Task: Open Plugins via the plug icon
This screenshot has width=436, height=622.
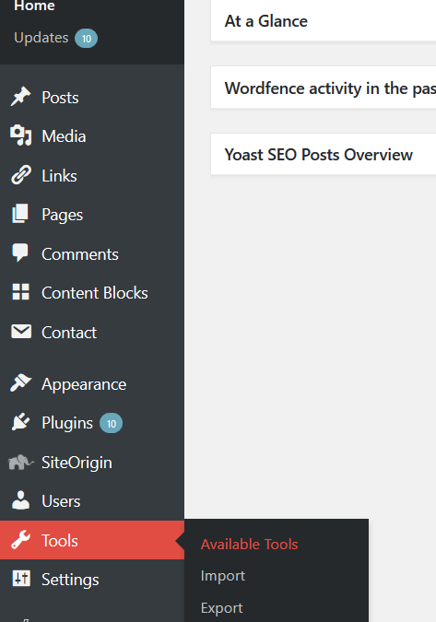Action: pos(20,422)
